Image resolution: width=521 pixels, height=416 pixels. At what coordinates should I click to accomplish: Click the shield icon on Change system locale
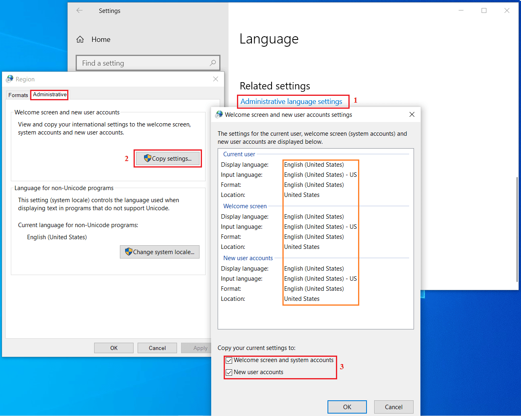click(x=128, y=252)
